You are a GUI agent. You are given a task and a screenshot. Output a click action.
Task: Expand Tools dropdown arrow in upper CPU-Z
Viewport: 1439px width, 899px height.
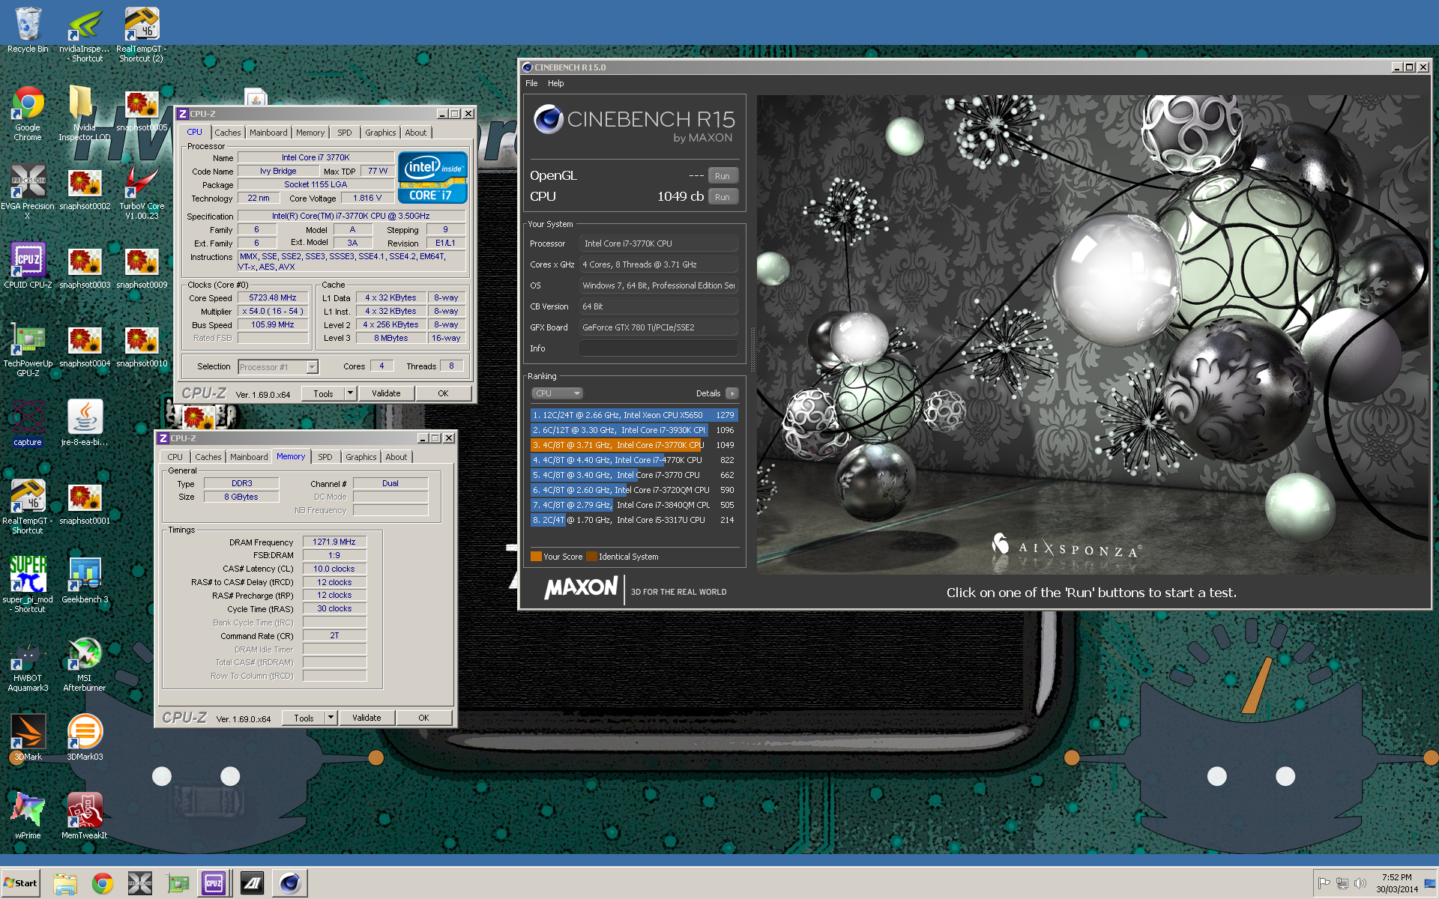(350, 393)
